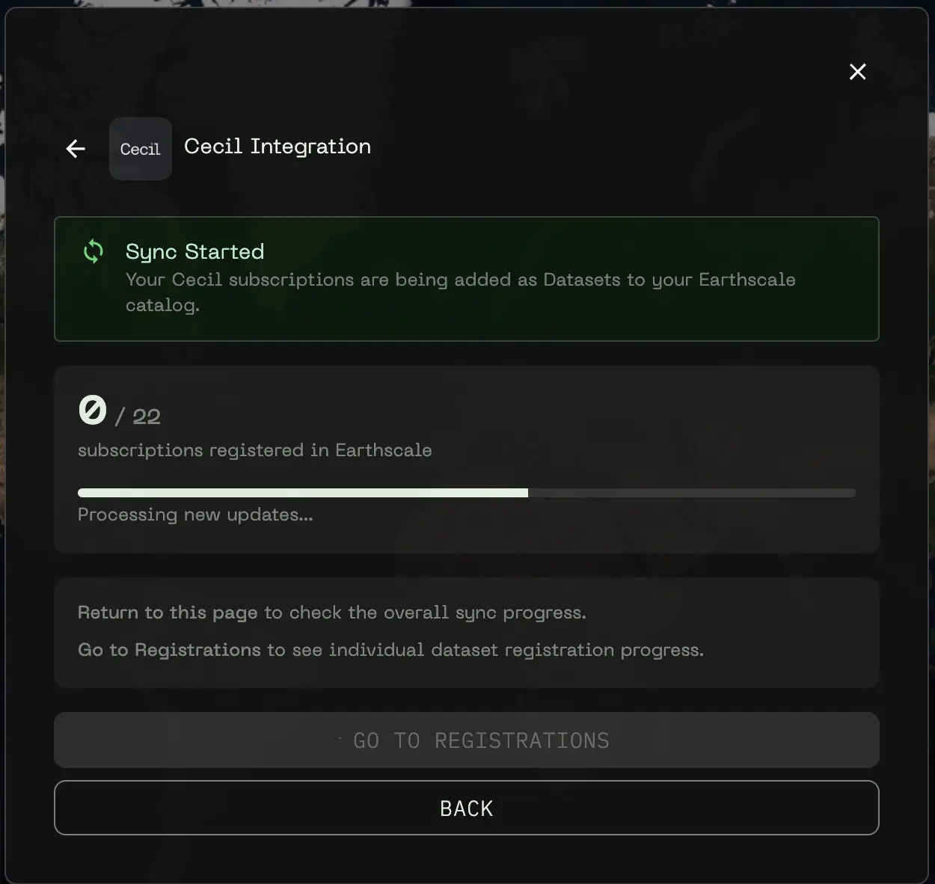Close the Cecil Integration dialog

(x=857, y=72)
